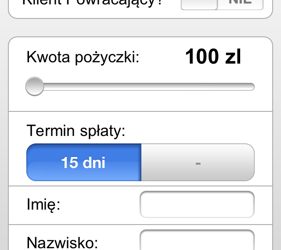Click the Termin spłaty label

76,131
